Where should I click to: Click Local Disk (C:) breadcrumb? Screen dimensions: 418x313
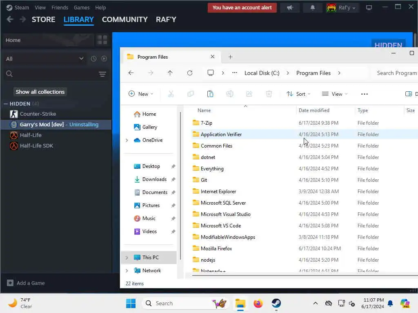(x=262, y=73)
